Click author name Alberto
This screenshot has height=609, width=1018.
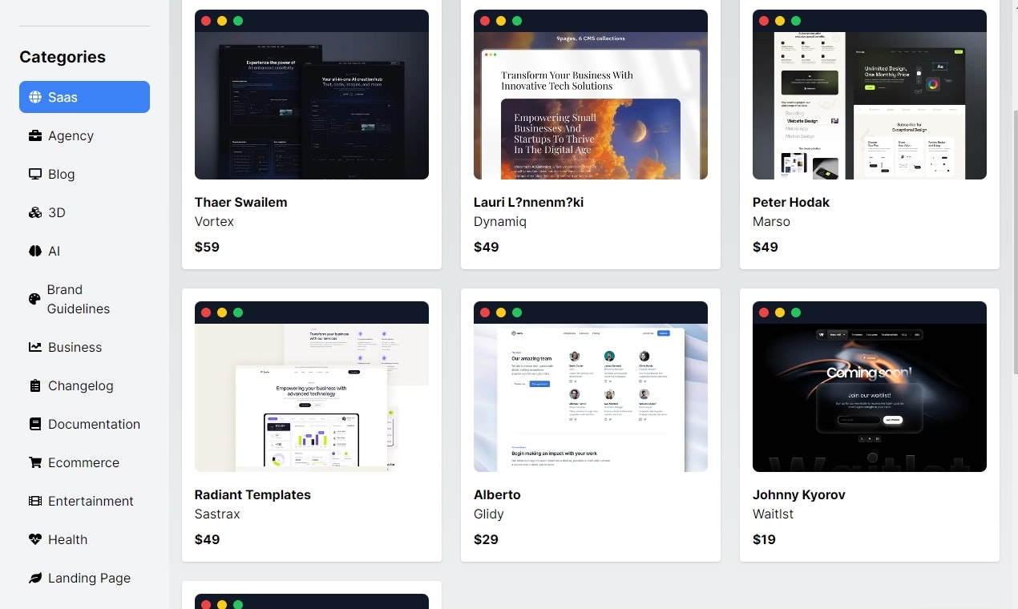[497, 494]
